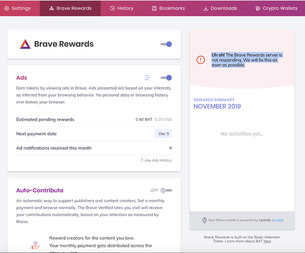Click the hand with star contribution icon
This screenshot has height=253, width=305.
click(36, 245)
